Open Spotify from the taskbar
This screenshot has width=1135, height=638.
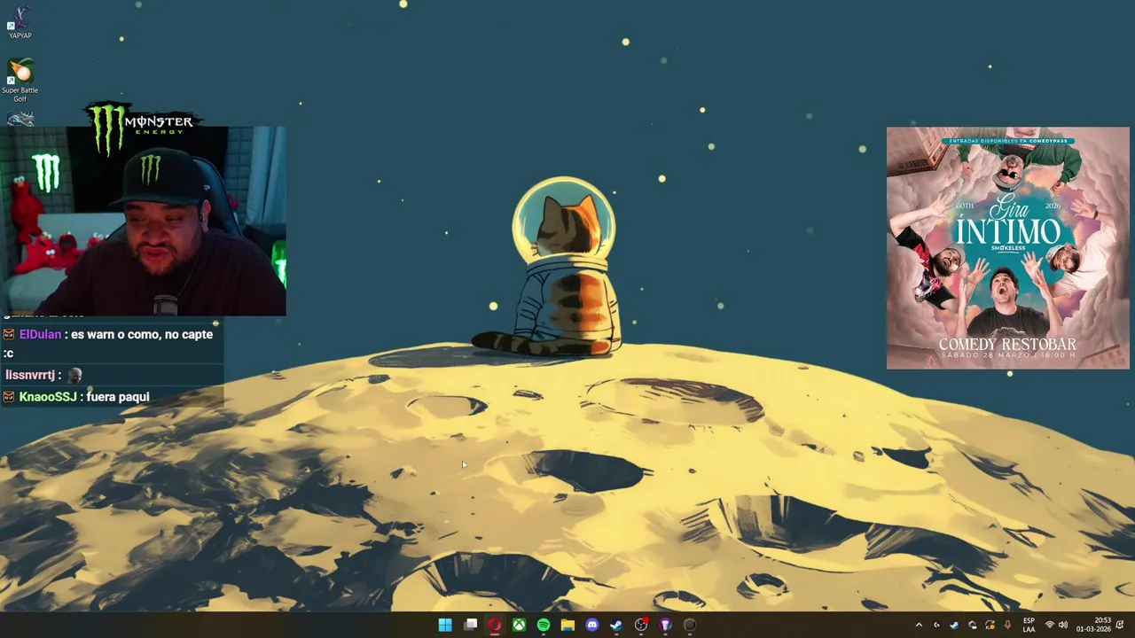[544, 625]
